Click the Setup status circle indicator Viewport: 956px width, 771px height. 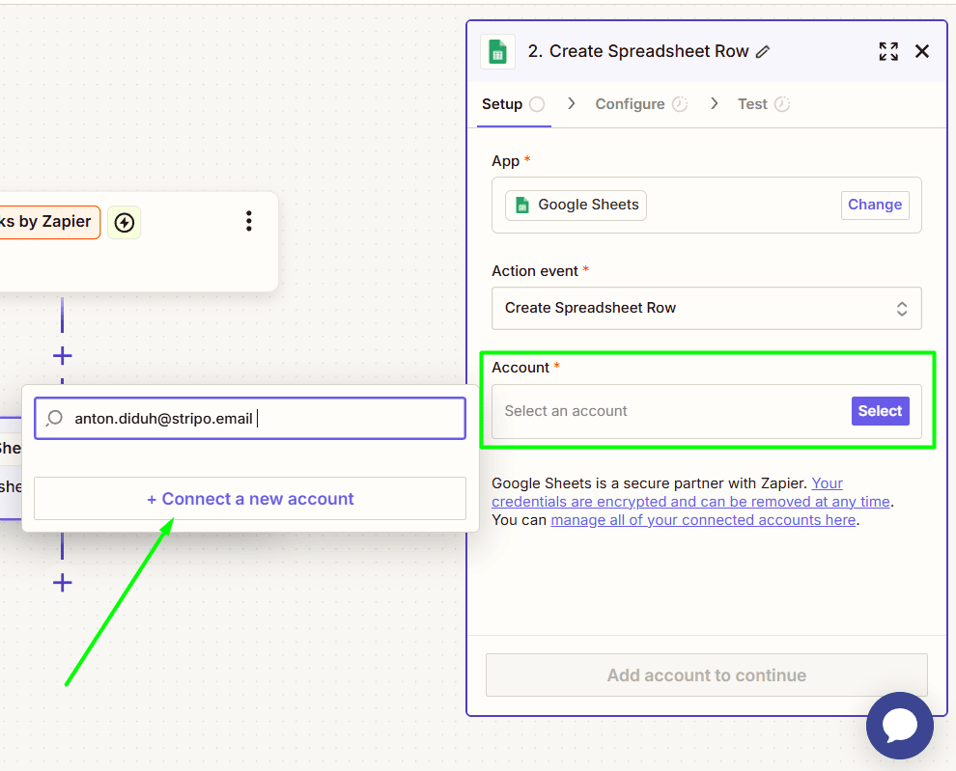(537, 104)
